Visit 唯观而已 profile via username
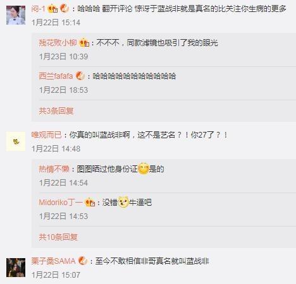 click(x=47, y=135)
